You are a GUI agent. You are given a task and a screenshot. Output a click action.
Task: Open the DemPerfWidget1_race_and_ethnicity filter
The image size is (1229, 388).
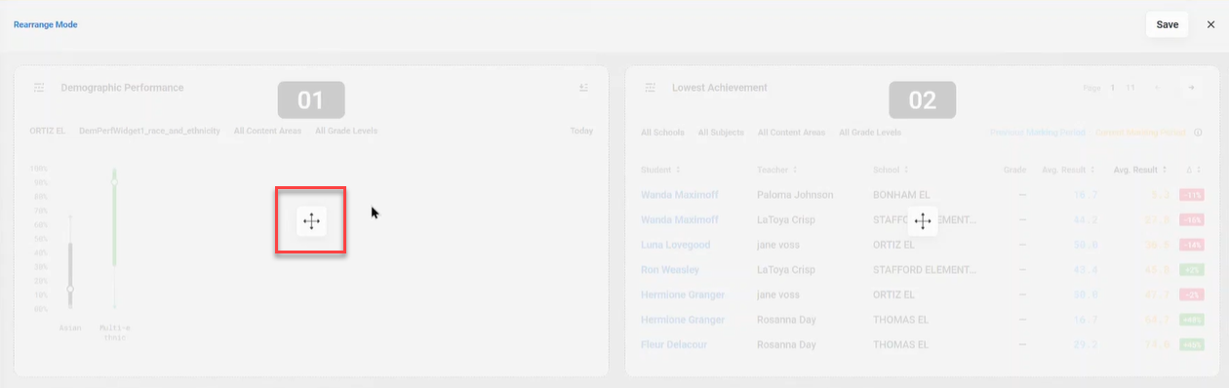coord(149,131)
